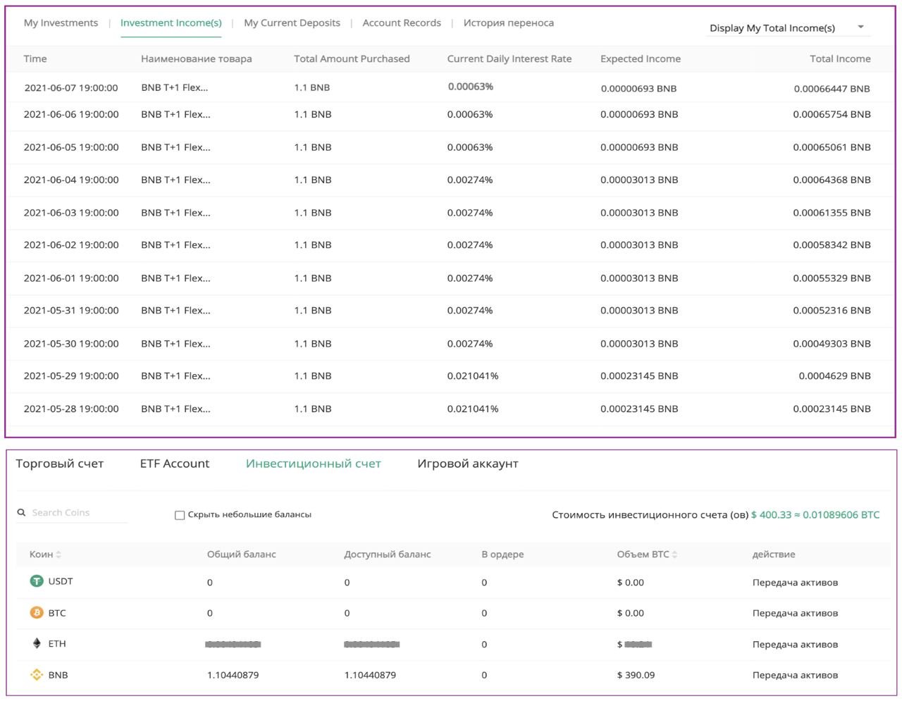The image size is (902, 701).
Task: Go to Account Records tab
Action: pos(402,23)
